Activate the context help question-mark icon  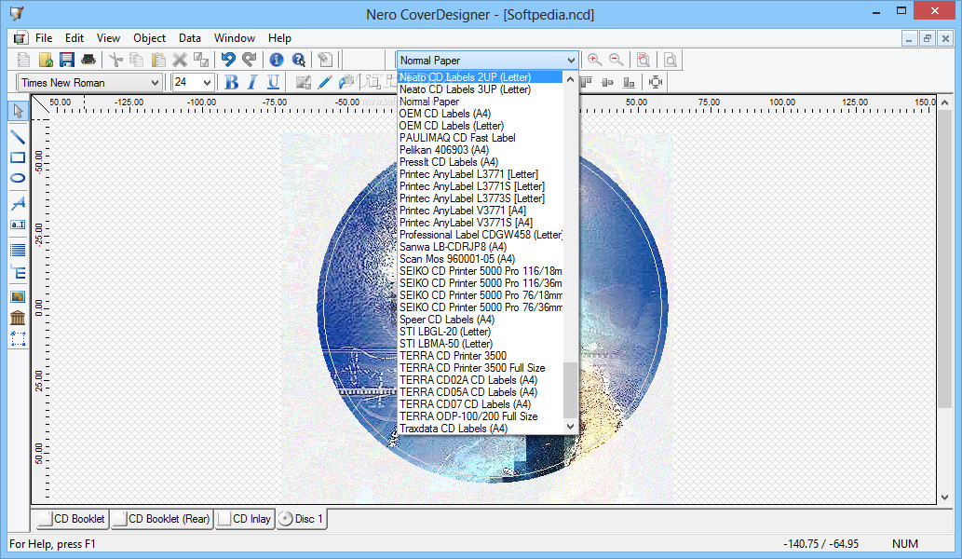pyautogui.click(x=299, y=60)
